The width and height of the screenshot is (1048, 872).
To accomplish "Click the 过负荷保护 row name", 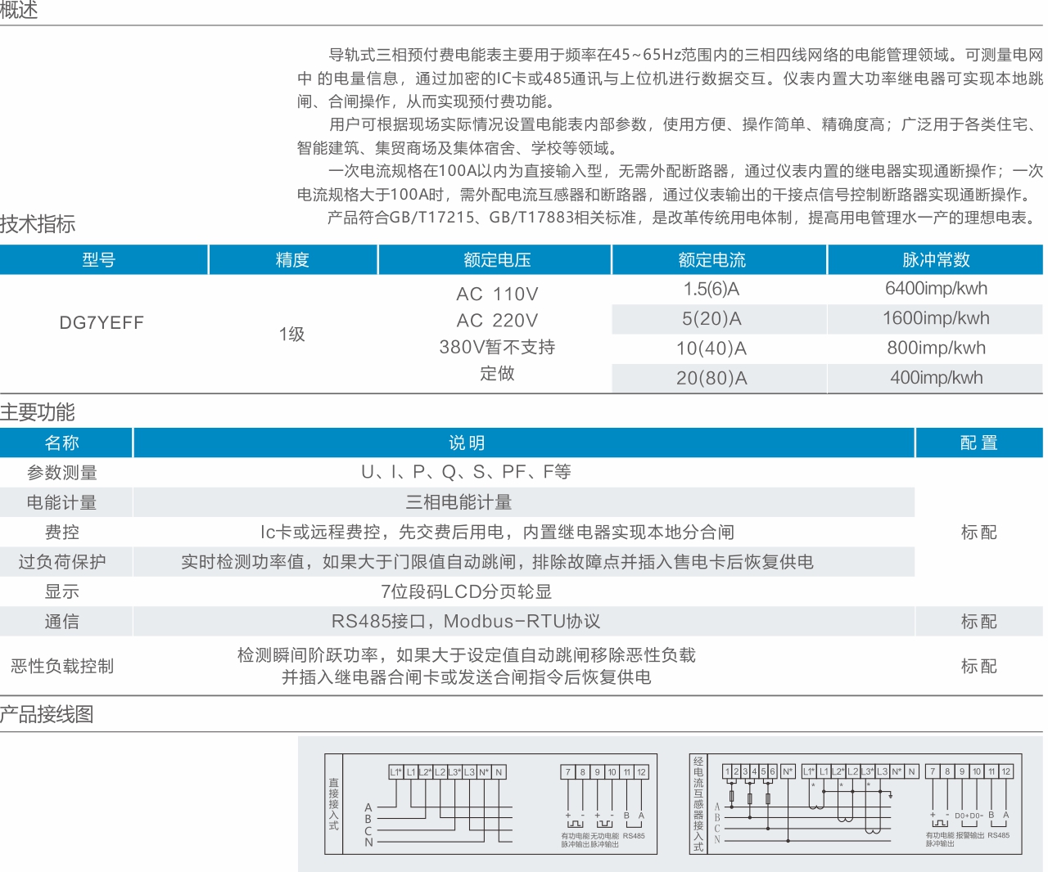I will coord(62,562).
